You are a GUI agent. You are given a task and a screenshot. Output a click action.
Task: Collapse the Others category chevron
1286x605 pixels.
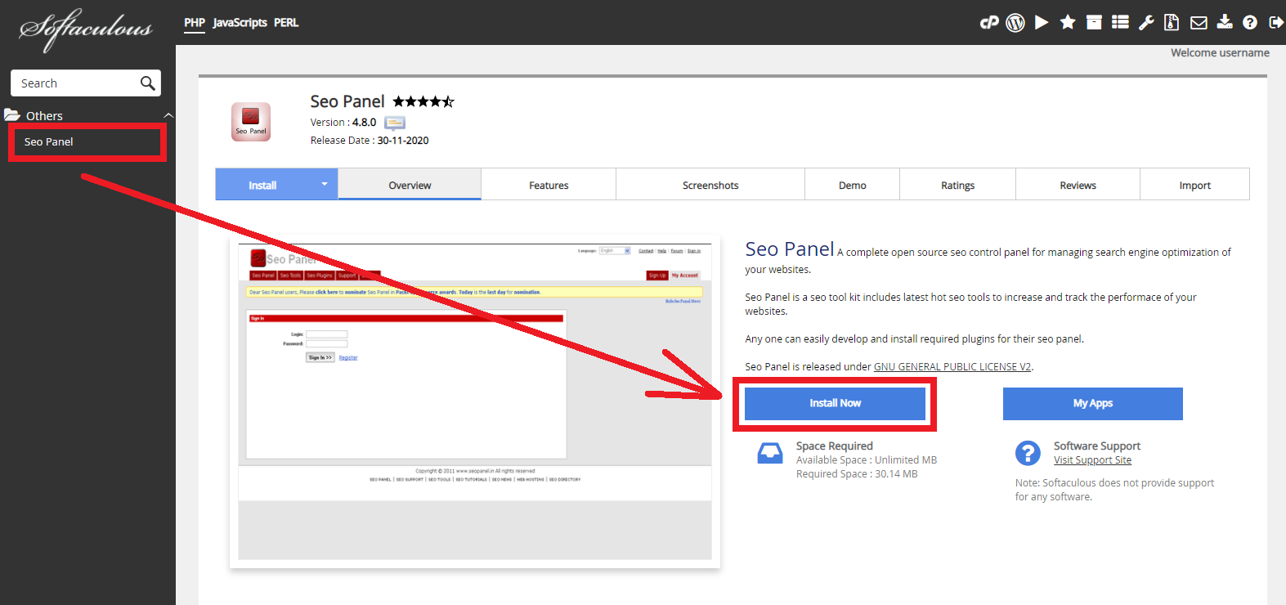coord(168,115)
